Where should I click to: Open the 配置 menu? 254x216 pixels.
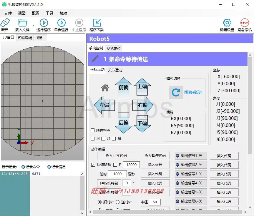point(36,13)
